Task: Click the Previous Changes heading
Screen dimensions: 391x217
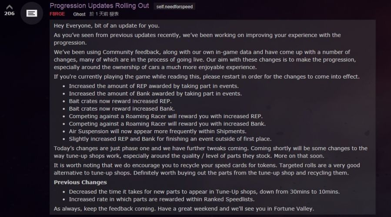Action: (x=80, y=182)
